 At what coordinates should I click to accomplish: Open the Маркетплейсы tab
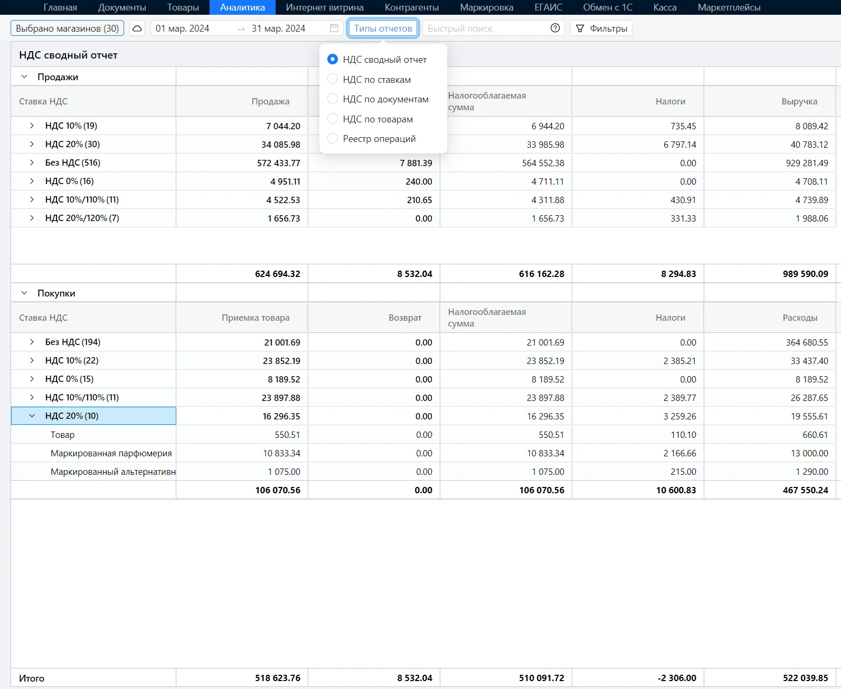click(x=729, y=7)
